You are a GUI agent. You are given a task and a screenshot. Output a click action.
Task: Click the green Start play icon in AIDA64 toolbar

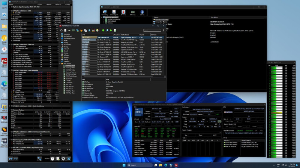(111, 30)
